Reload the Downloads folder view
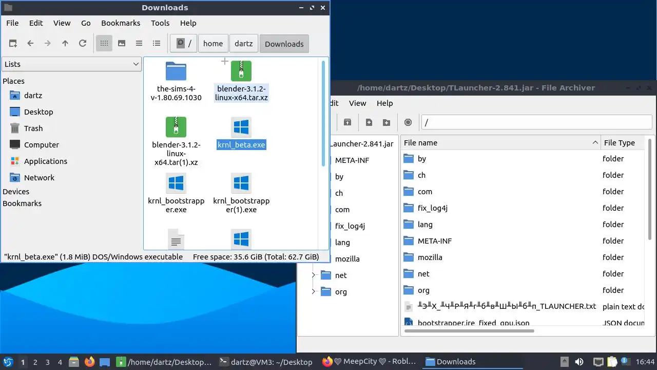657x370 pixels. pos(83,44)
